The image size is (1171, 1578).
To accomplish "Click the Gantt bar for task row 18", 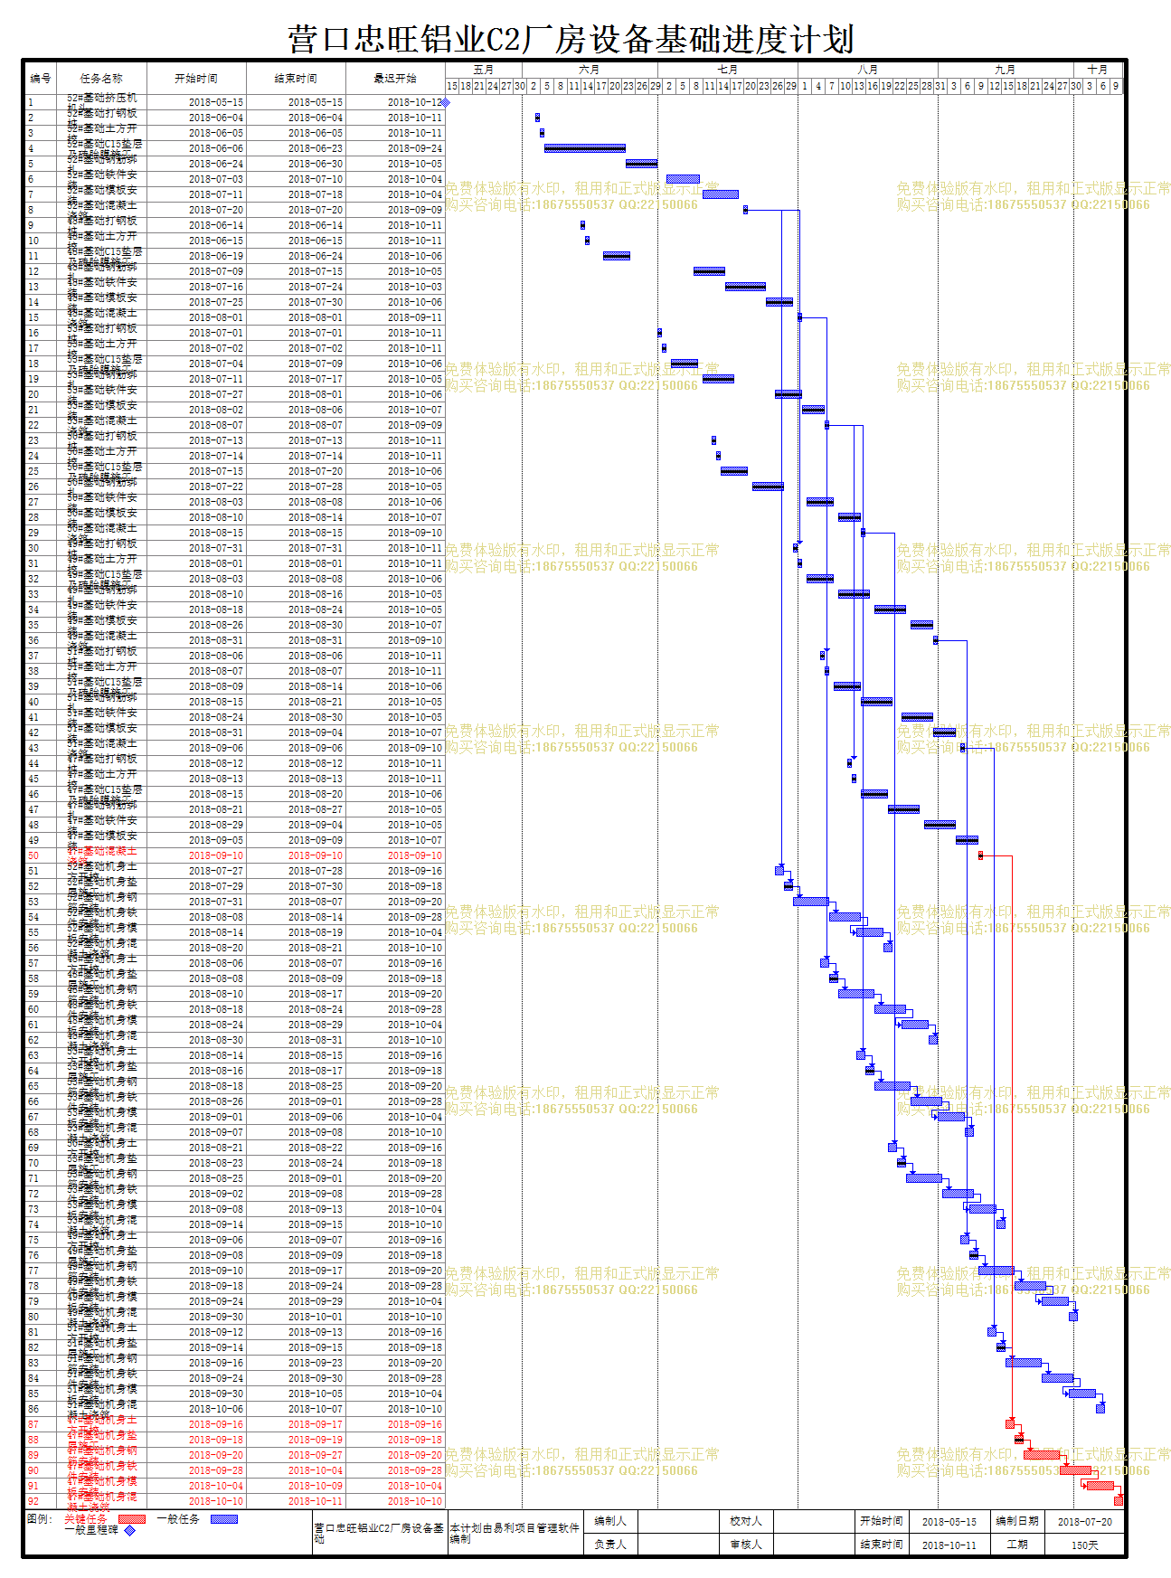I will [x=685, y=364].
